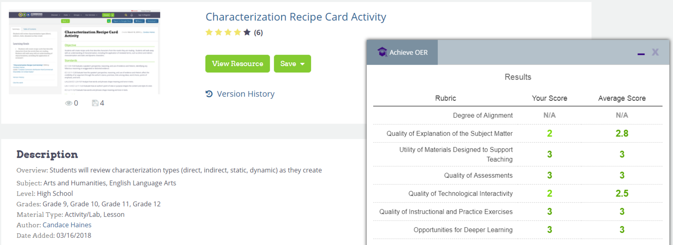Viewport: 673px width, 245px height.
Task: Click the (6) ratings count
Action: click(x=258, y=33)
